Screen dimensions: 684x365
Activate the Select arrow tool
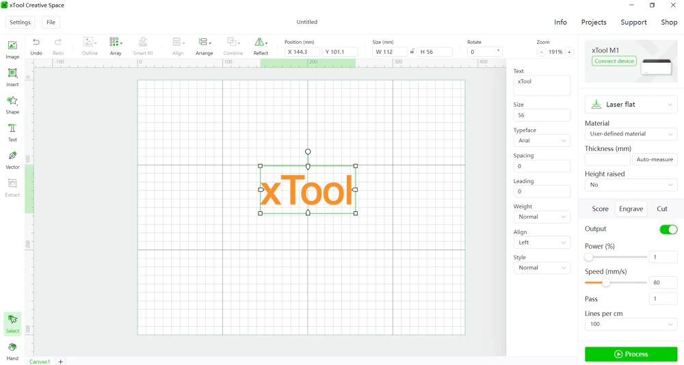[x=12, y=323]
